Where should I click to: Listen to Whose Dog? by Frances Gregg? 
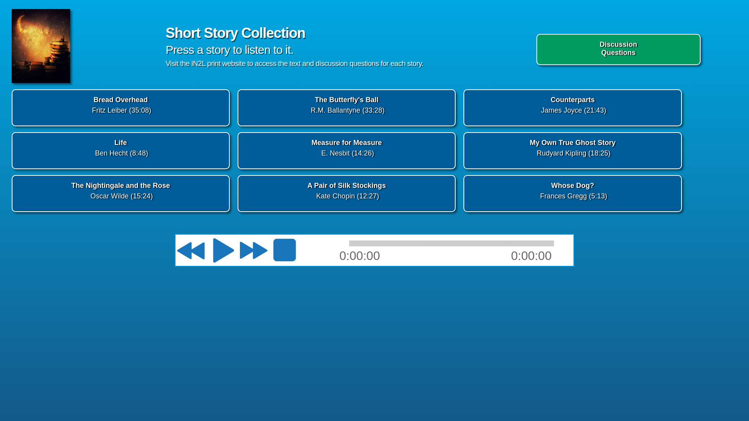572,194
